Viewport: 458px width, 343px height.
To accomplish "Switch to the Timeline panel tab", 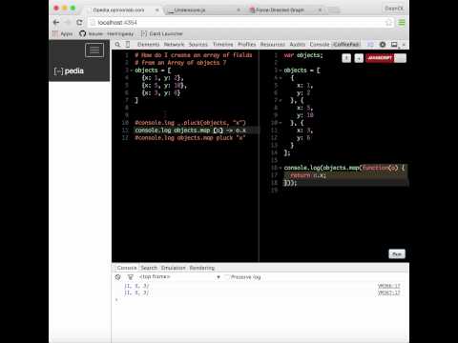I will [x=223, y=45].
